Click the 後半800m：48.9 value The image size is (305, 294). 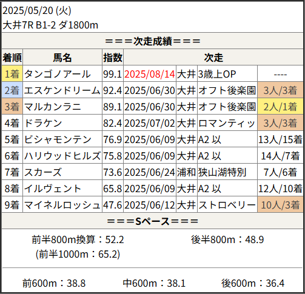(x=227, y=239)
